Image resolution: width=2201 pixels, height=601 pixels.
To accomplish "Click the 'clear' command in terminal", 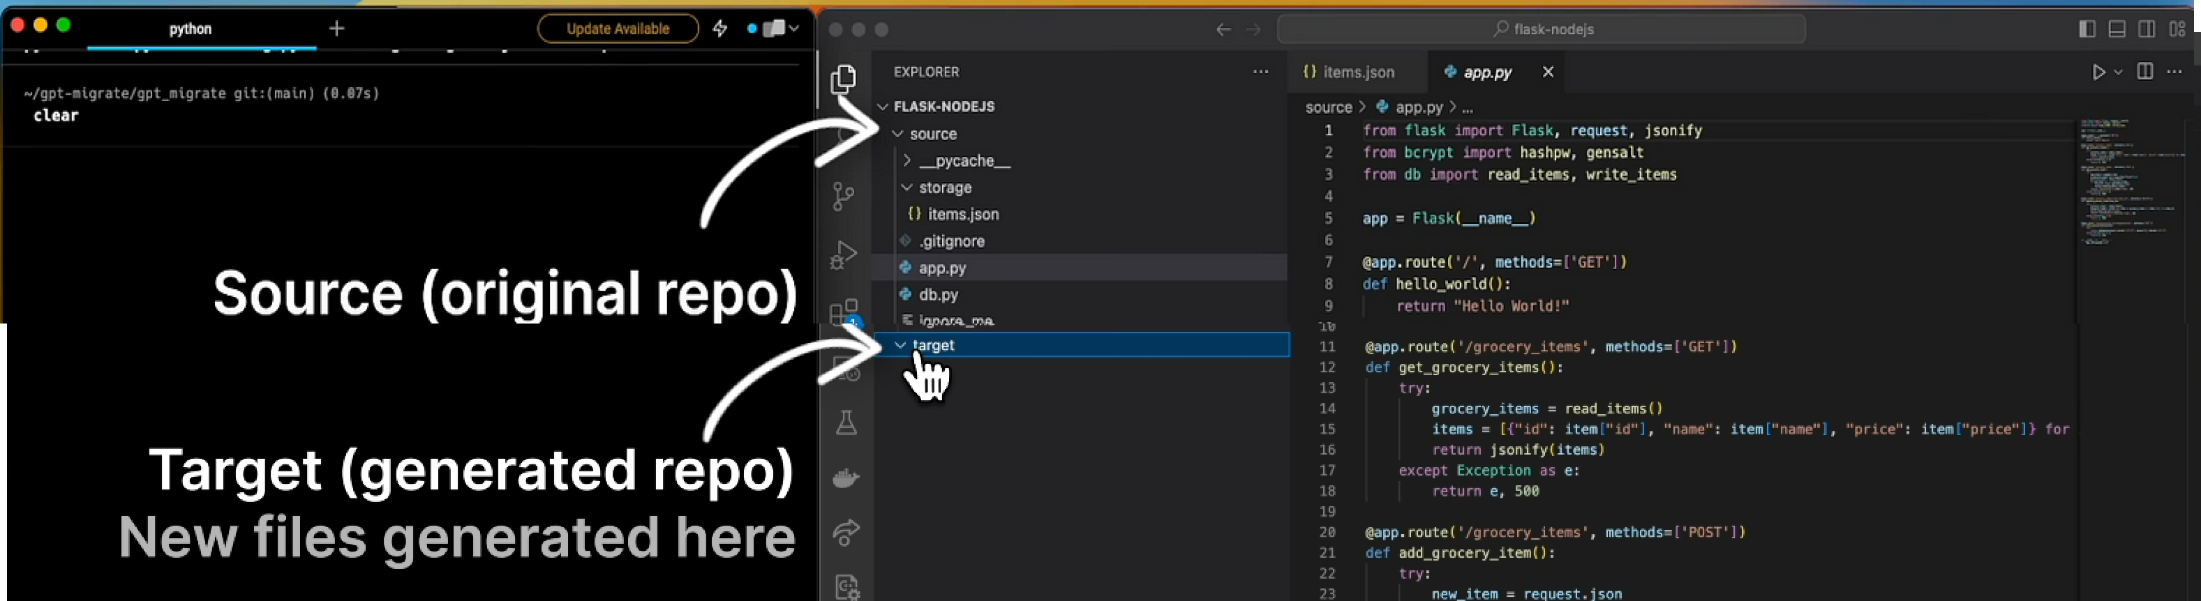I will (56, 115).
